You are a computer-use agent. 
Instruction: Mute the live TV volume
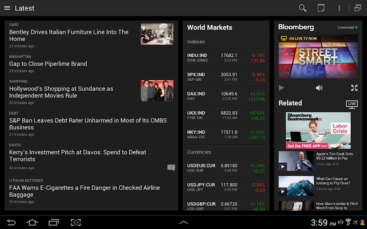coord(319,88)
